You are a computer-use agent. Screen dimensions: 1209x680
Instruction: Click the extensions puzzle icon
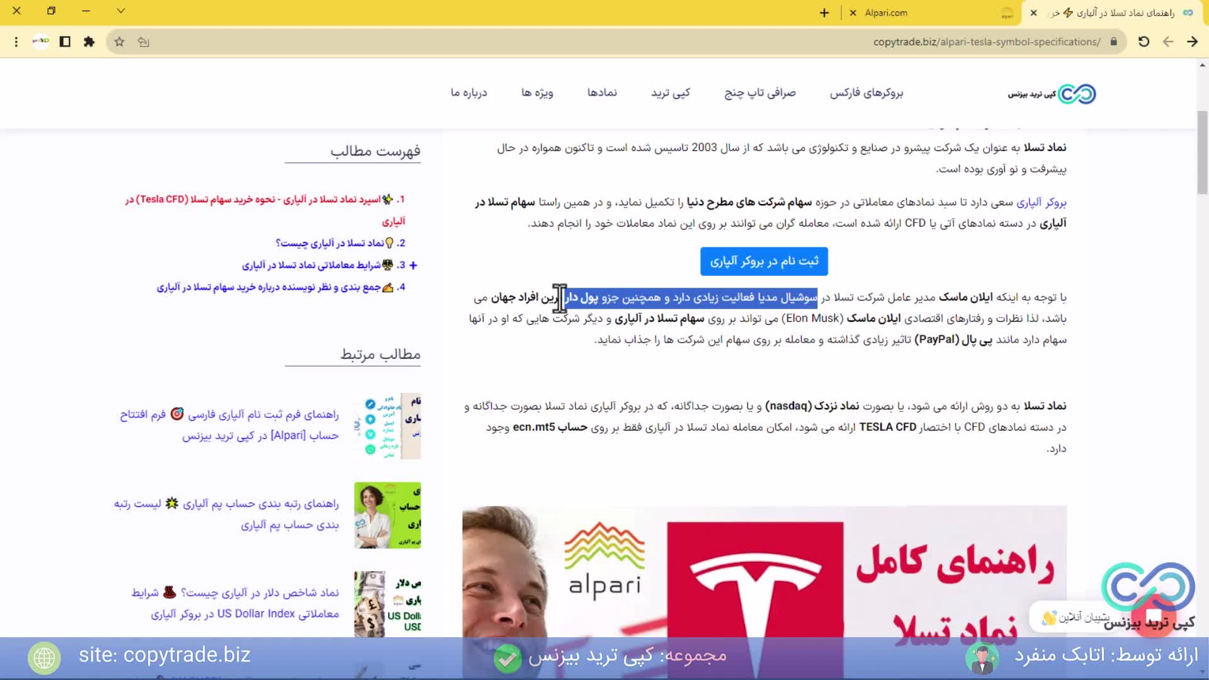pyautogui.click(x=89, y=42)
